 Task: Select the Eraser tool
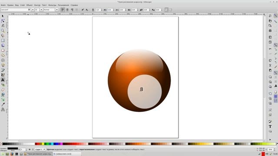point(3,90)
